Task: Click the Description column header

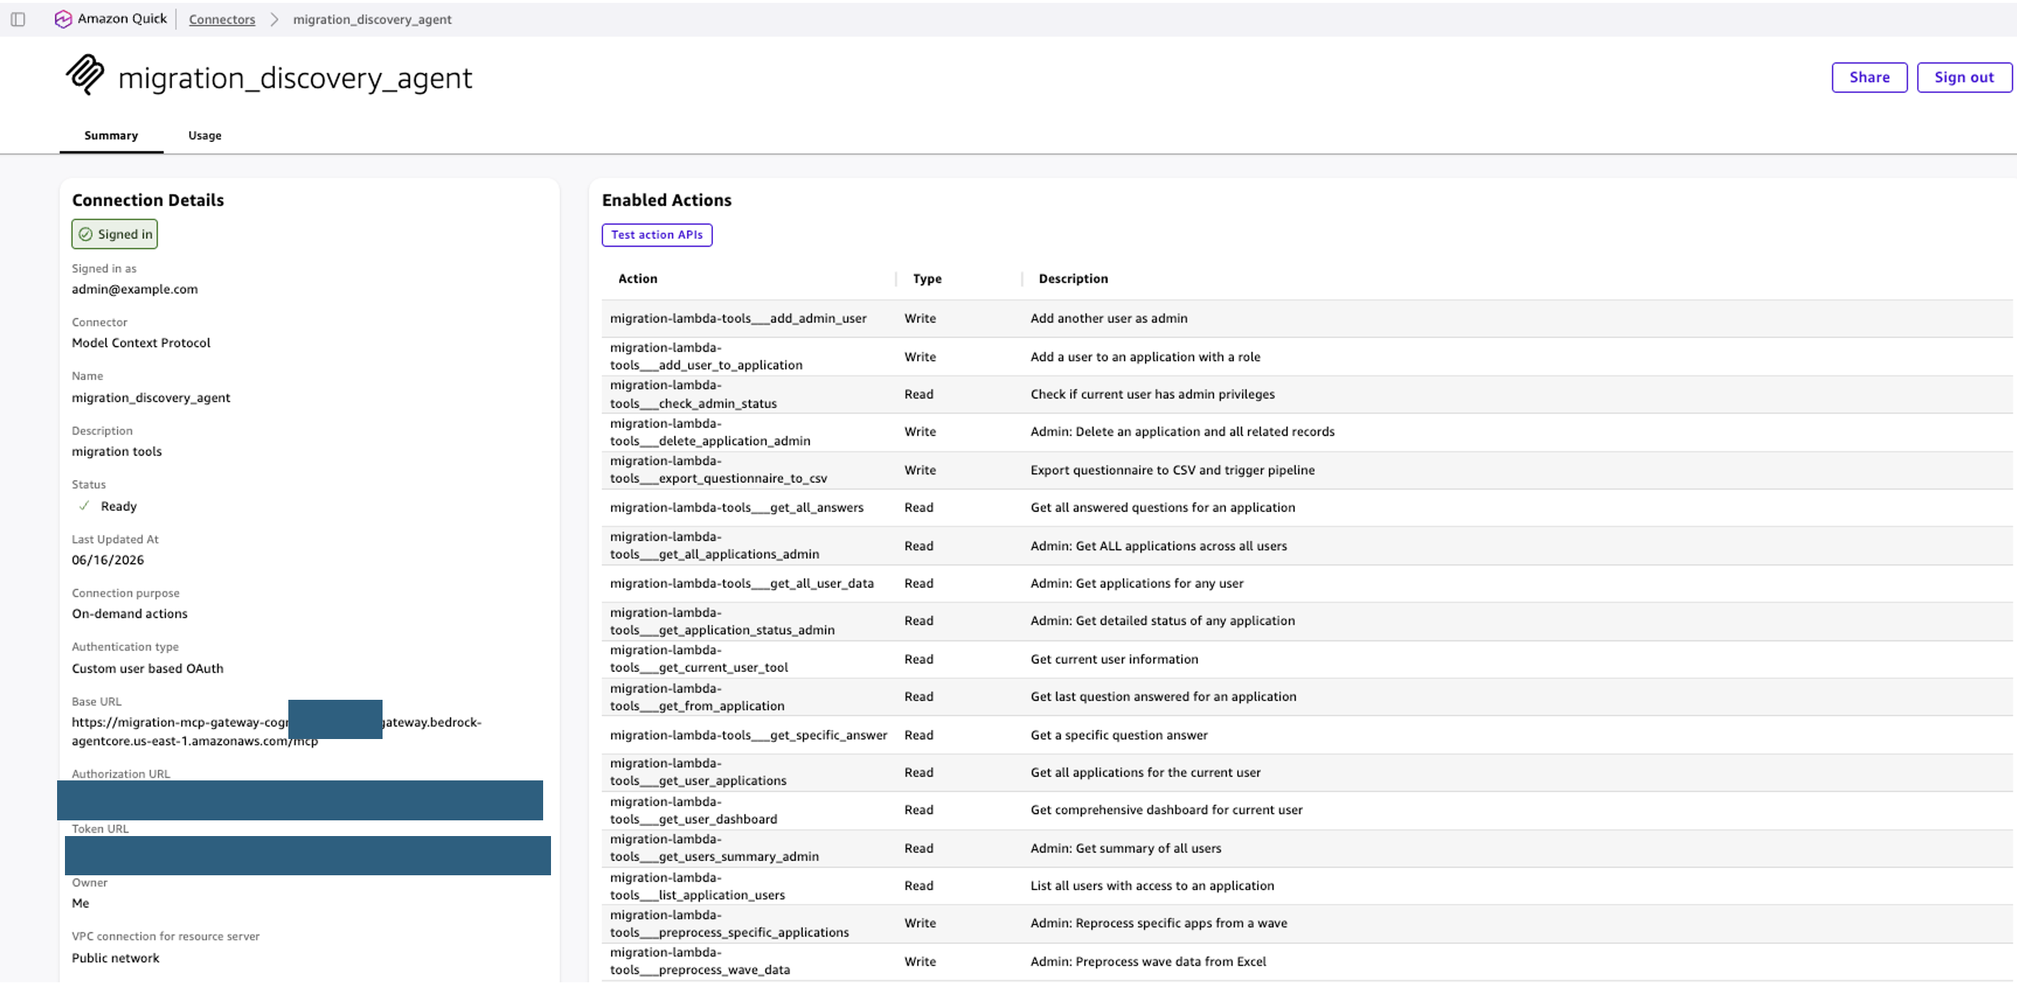Action: tap(1073, 279)
